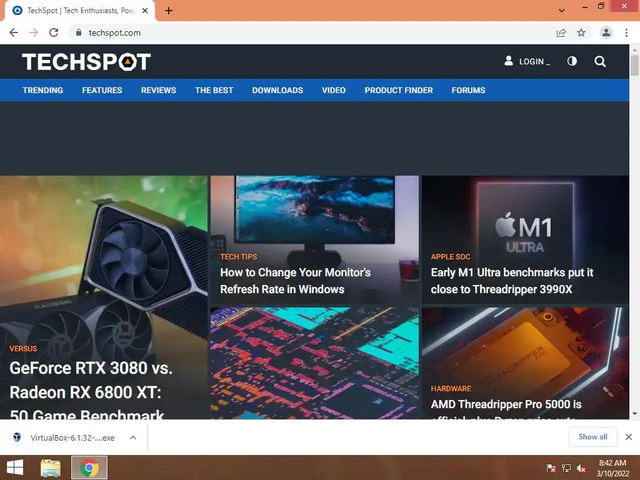
Task: Open the Windows Start menu
Action: click(x=15, y=467)
